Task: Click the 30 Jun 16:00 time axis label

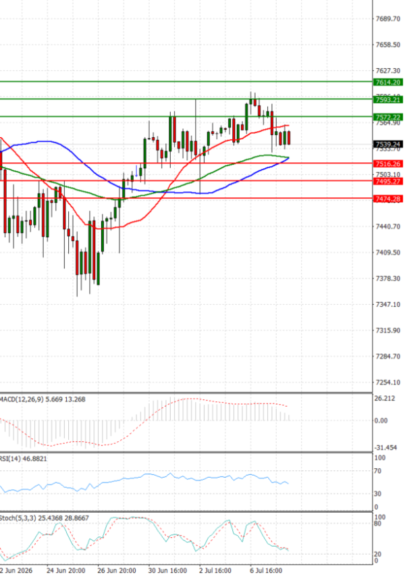Action: [x=167, y=570]
